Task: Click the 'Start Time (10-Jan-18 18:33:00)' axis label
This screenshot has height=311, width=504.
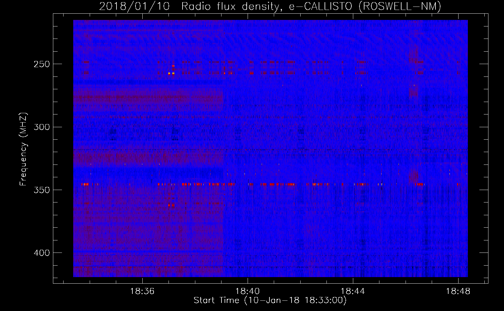Action: tap(270, 300)
